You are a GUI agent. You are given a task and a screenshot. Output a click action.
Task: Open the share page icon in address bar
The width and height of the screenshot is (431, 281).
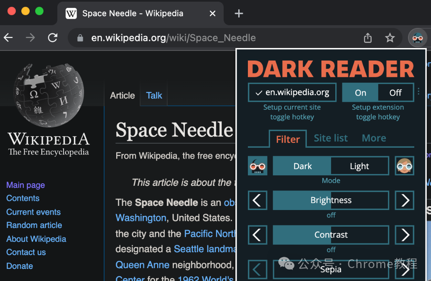(x=368, y=38)
